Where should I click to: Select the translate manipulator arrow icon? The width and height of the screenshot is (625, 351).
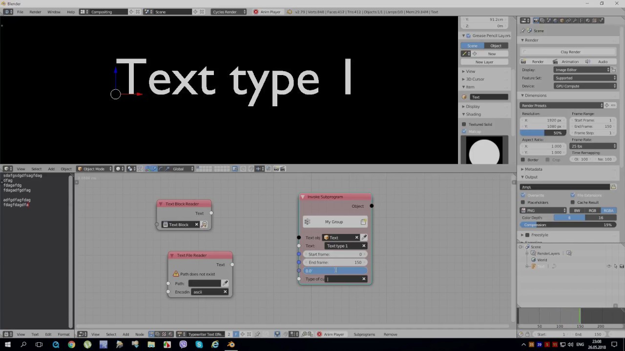point(154,169)
